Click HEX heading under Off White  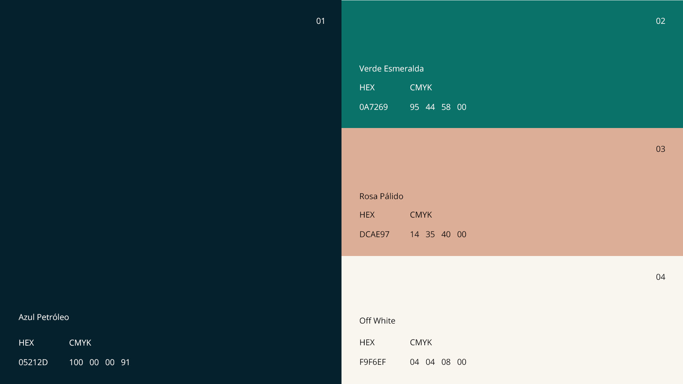367,342
